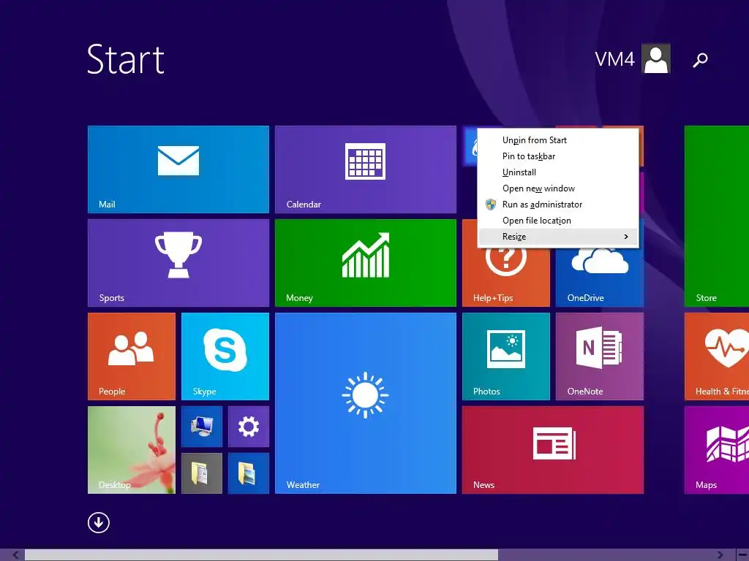The image size is (749, 561).
Task: Open the gray Documents folder tile
Action: [202, 473]
